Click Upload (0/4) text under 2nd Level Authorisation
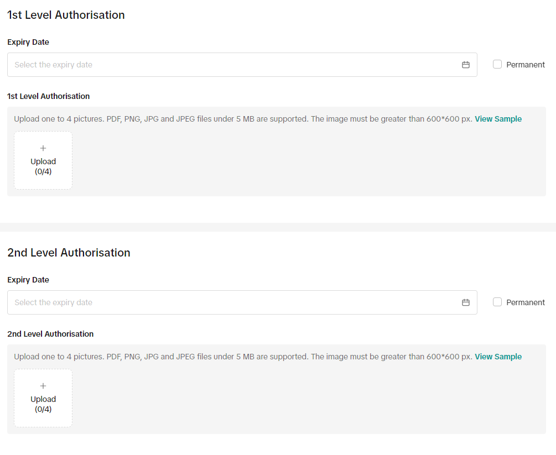This screenshot has width=556, height=455. click(43, 404)
